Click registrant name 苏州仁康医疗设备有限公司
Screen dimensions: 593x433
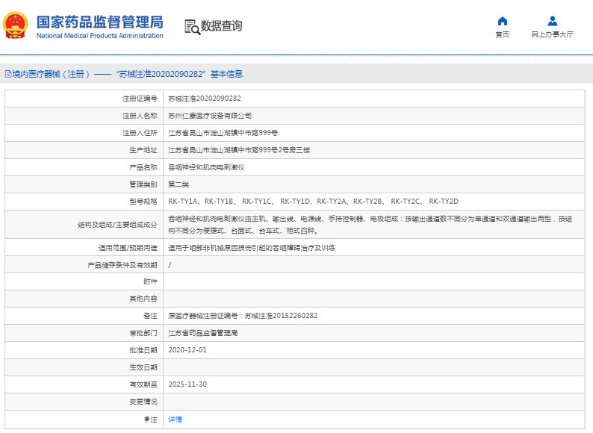click(x=210, y=116)
